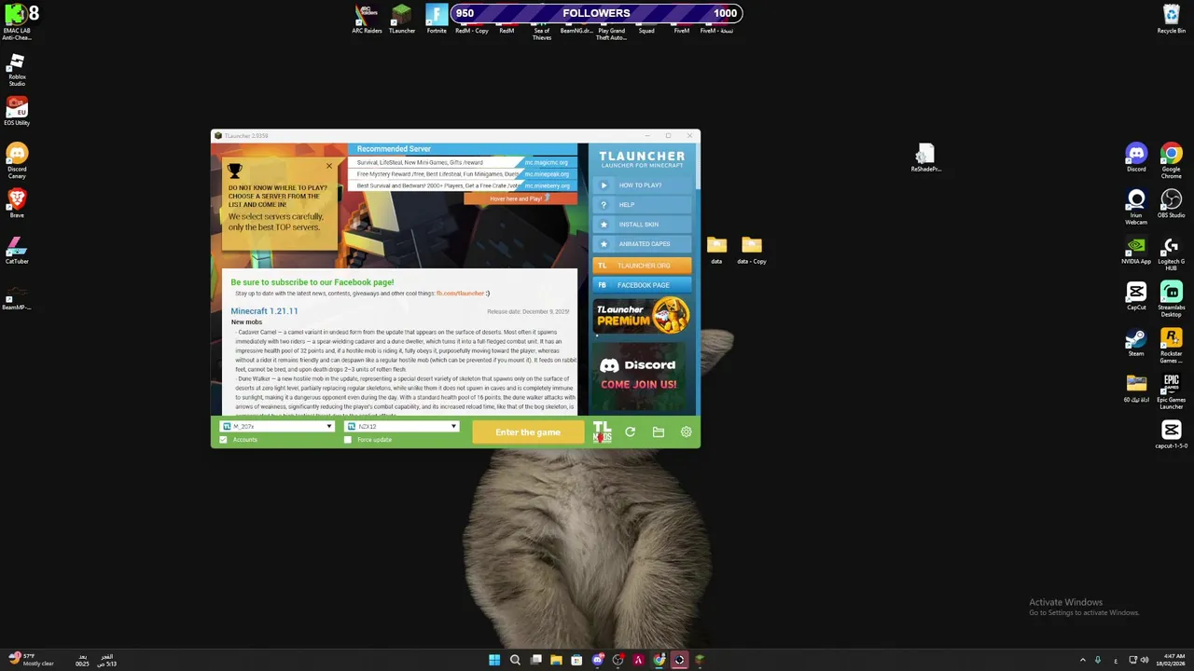Open the account dropdown showing M_207x
1194x671 pixels.
pyautogui.click(x=276, y=427)
